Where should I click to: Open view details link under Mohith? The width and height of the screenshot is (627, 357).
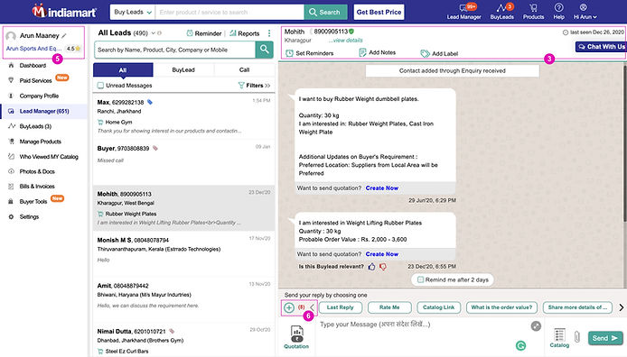pyautogui.click(x=345, y=41)
